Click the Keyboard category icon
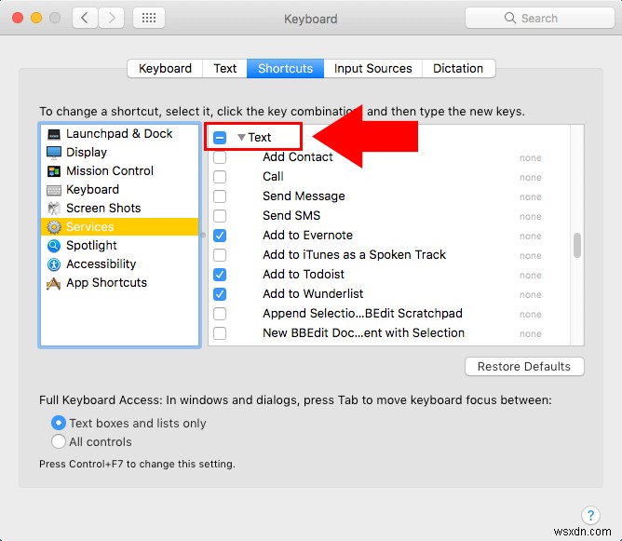 [54, 190]
